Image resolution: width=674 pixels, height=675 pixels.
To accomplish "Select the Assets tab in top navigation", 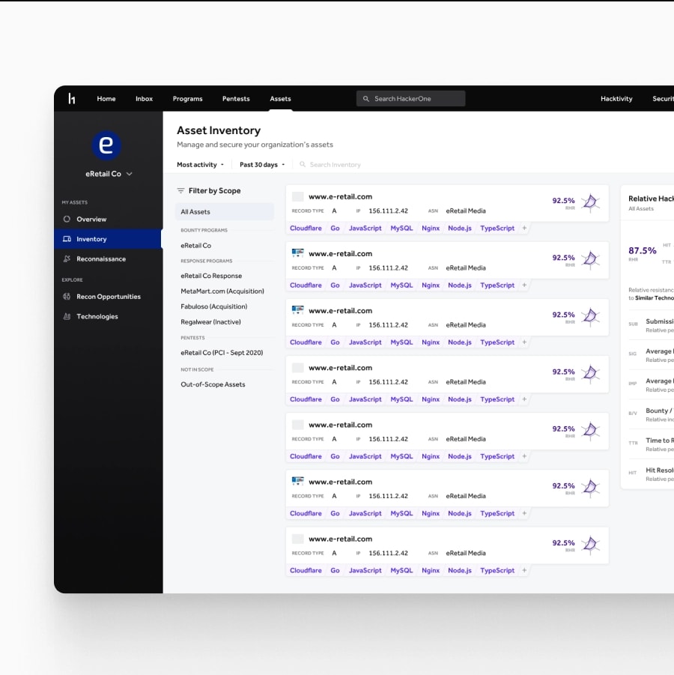I will click(x=280, y=99).
